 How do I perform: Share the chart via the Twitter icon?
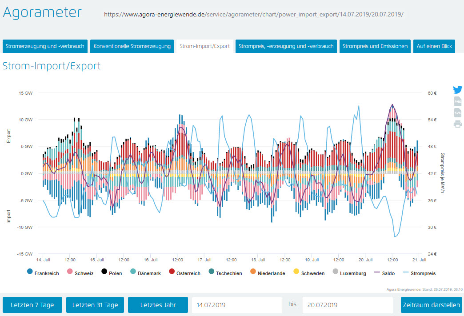[x=457, y=90]
